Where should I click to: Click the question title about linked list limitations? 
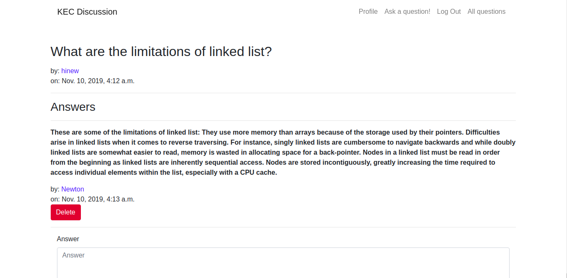click(161, 51)
